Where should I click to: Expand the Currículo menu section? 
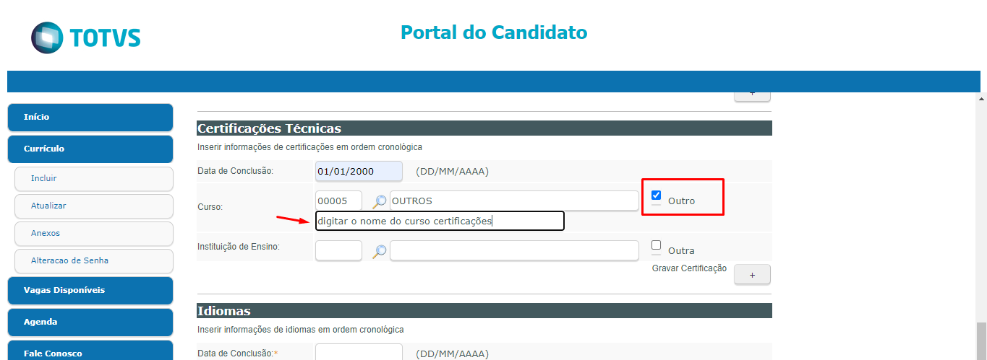pos(90,149)
